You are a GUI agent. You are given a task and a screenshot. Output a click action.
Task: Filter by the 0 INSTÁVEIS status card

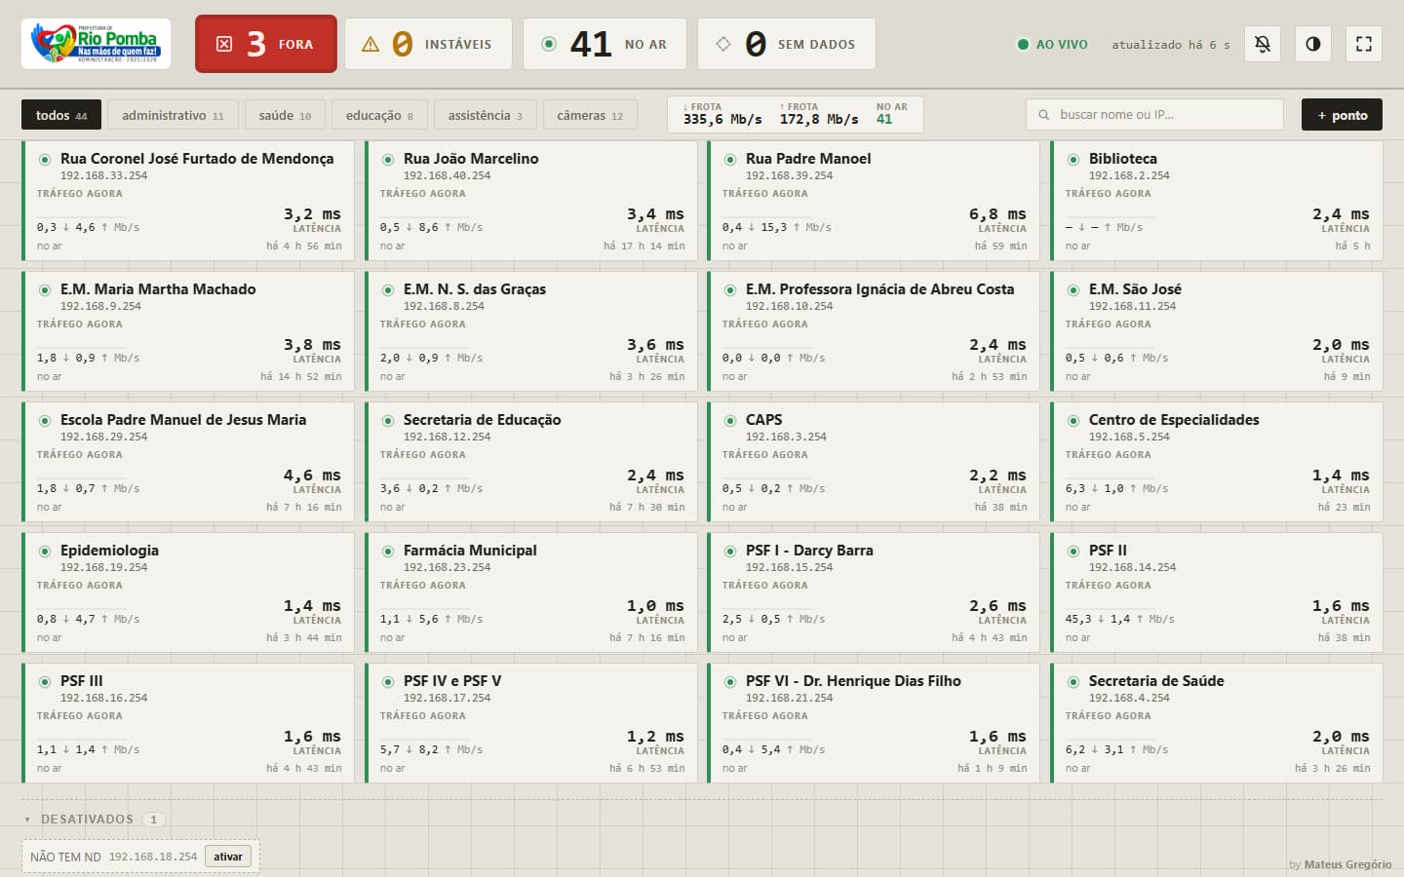428,44
